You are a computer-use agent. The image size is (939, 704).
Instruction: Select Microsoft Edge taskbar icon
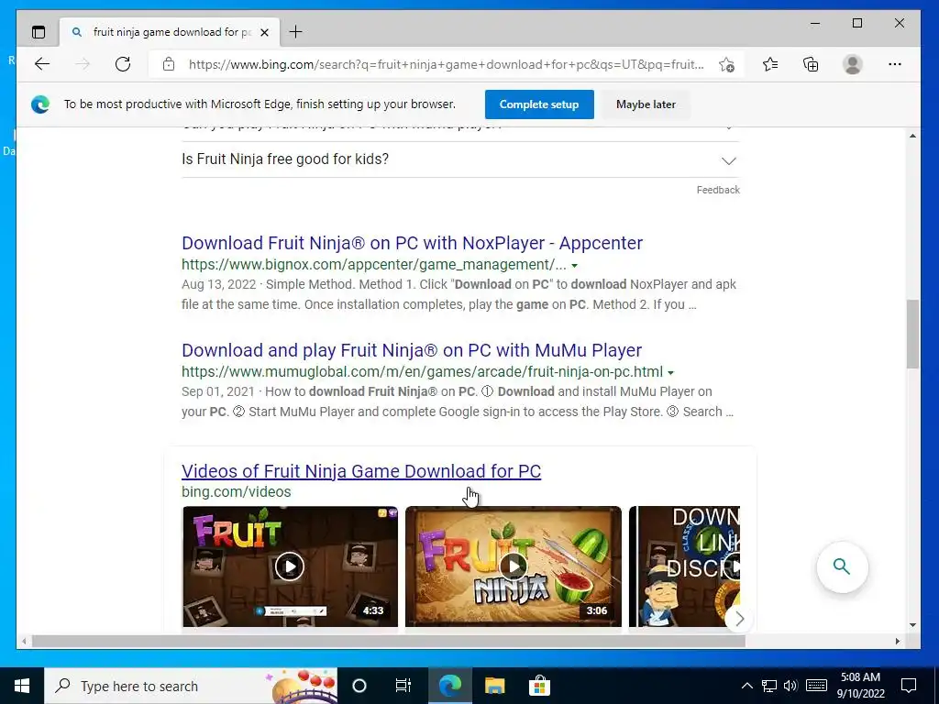(x=449, y=686)
